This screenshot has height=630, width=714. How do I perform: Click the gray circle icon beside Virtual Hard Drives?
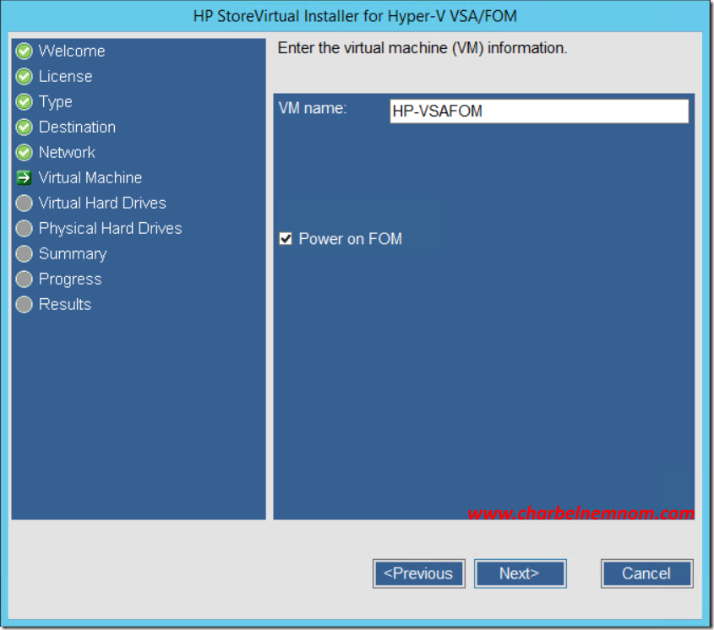pos(25,203)
